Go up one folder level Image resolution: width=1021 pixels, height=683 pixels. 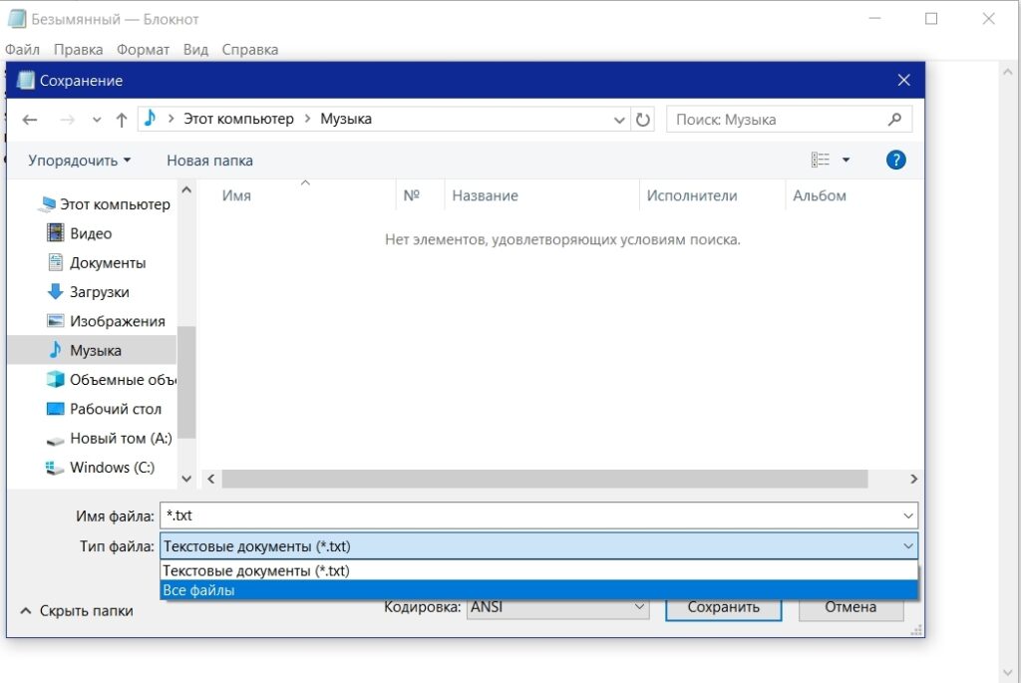(121, 120)
